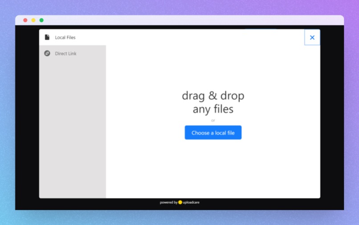Switch to the Local Files tab
359x225 pixels.
tap(73, 37)
